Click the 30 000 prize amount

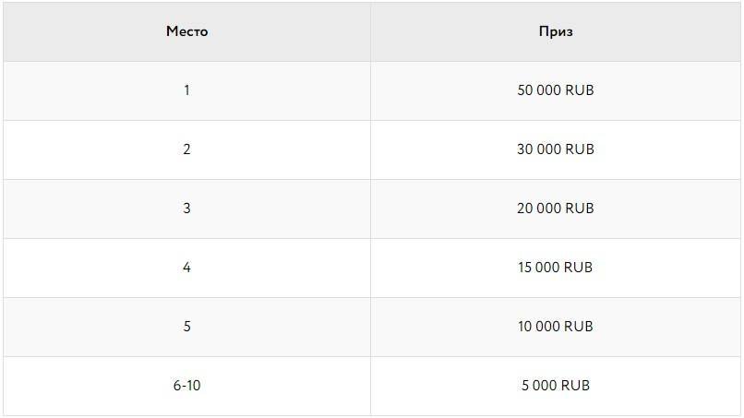pyautogui.click(x=539, y=149)
